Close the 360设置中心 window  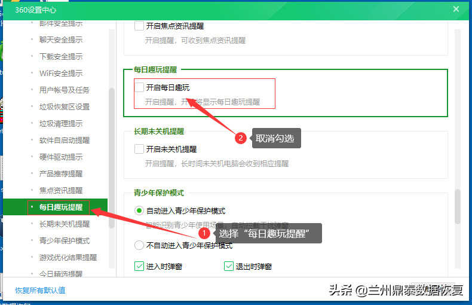coord(456,10)
